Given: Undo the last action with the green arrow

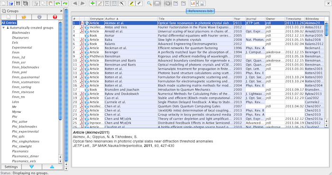Looking at the screenshot, I should (x=57, y=3).
